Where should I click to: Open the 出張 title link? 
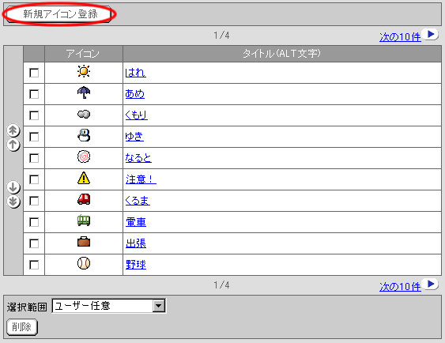pos(136,243)
